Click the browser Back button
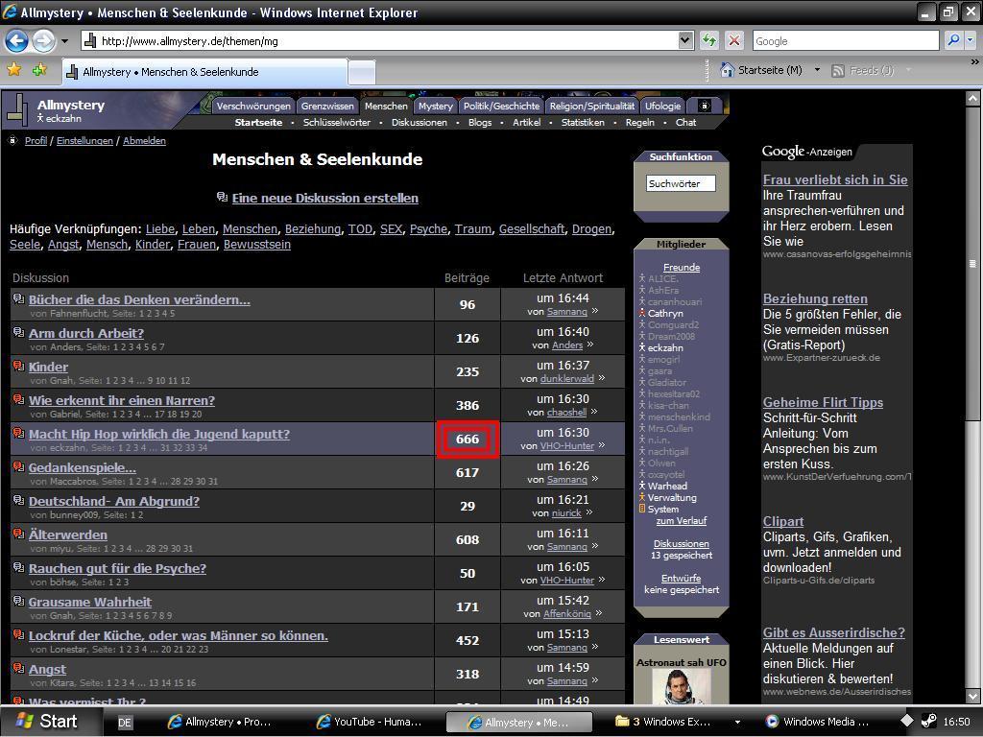The image size is (983, 737). click(x=16, y=40)
